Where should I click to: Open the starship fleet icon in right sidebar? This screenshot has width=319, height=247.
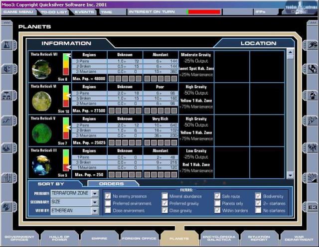click(312, 45)
